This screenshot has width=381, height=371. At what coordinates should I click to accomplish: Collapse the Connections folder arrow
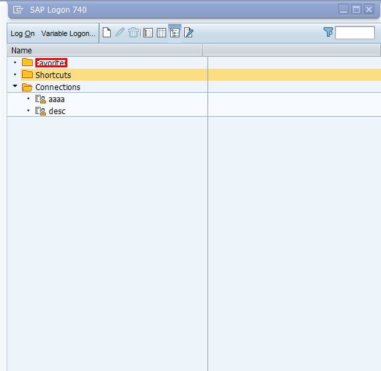click(x=15, y=86)
